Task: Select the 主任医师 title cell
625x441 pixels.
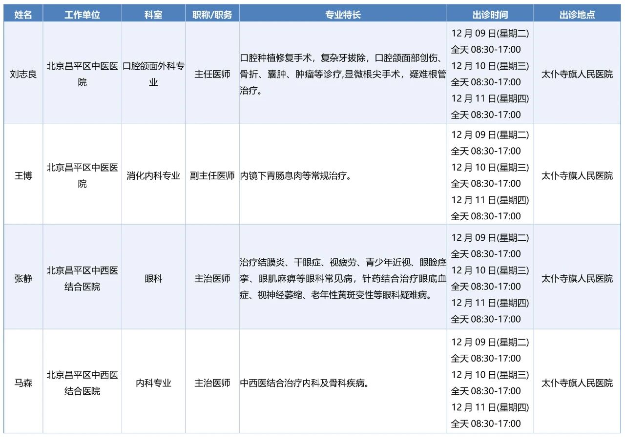Action: click(x=212, y=75)
